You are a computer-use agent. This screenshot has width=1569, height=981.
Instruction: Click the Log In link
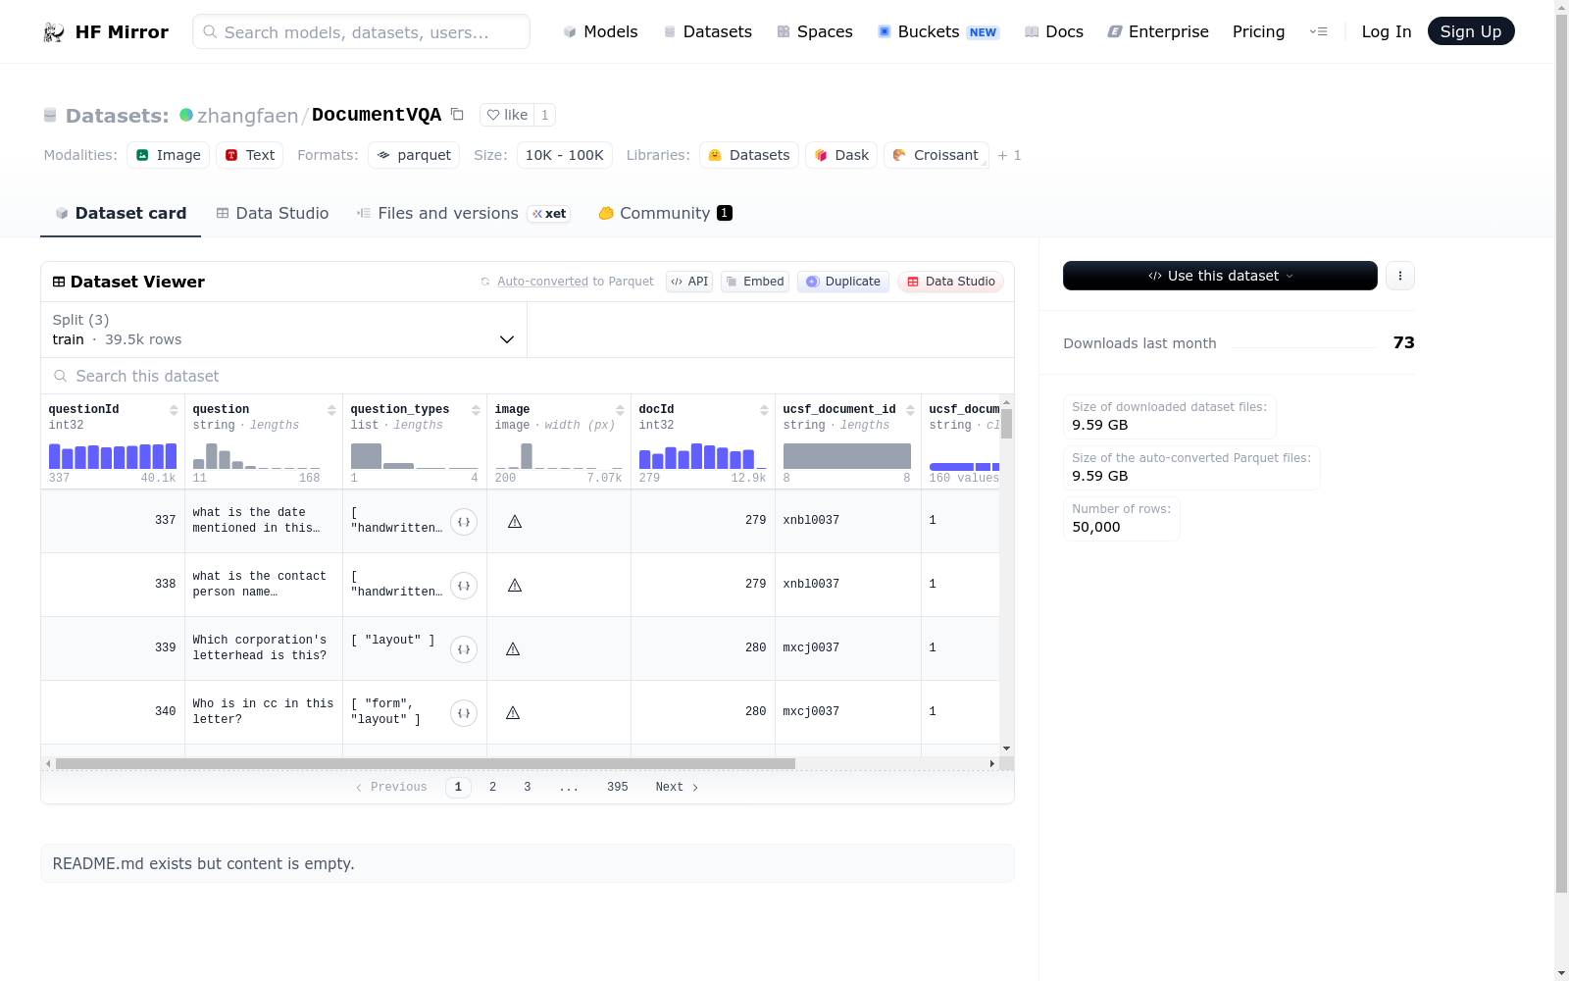point(1387,32)
